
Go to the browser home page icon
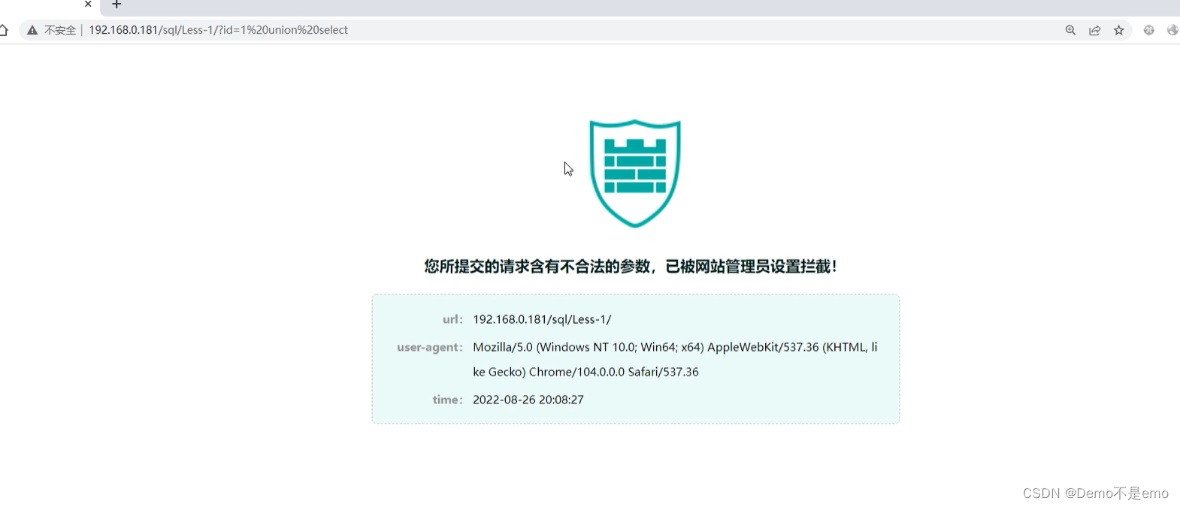tap(4, 30)
